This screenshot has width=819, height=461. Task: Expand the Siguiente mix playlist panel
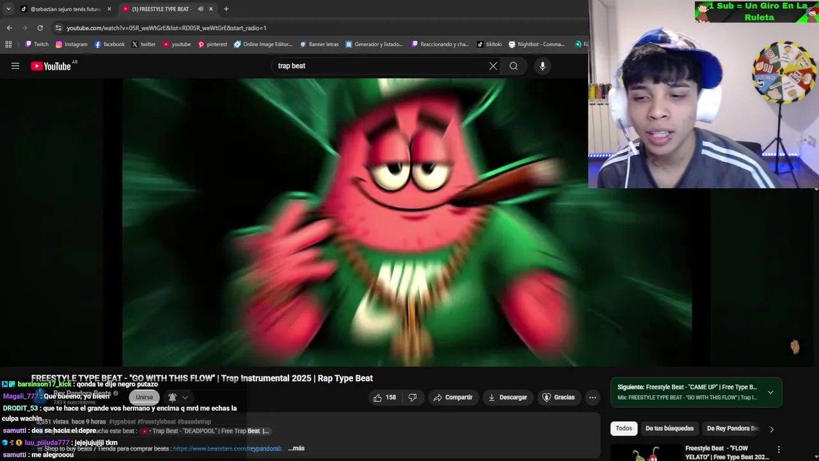(x=770, y=392)
